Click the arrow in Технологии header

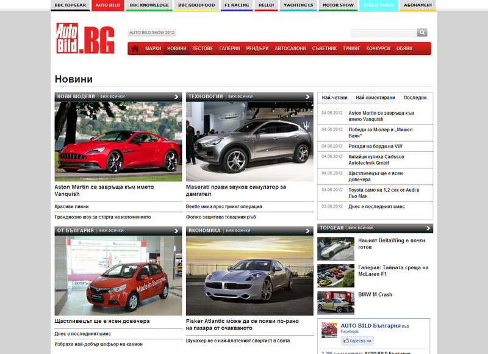[307, 97]
